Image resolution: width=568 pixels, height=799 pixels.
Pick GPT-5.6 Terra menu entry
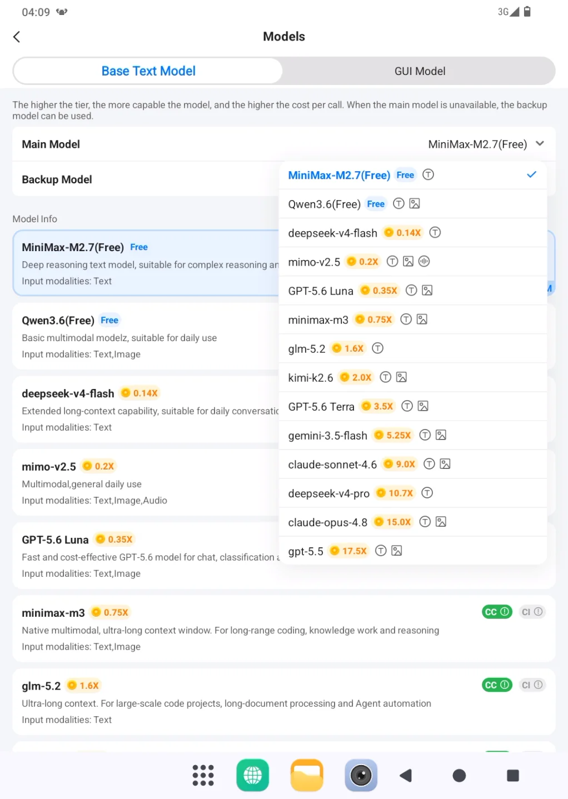[x=413, y=406]
